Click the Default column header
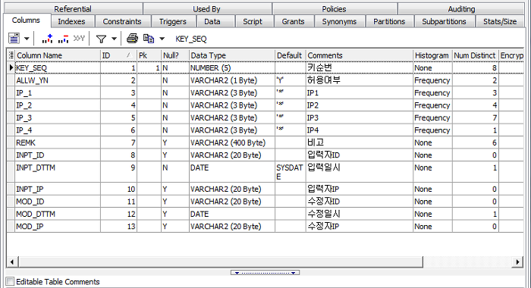 click(291, 55)
